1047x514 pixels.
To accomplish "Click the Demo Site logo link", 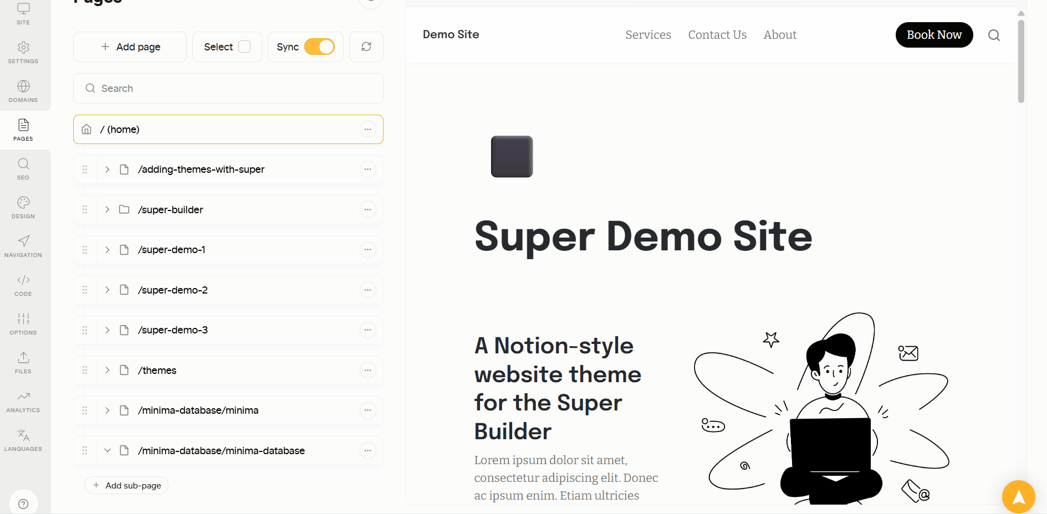I will pos(451,34).
